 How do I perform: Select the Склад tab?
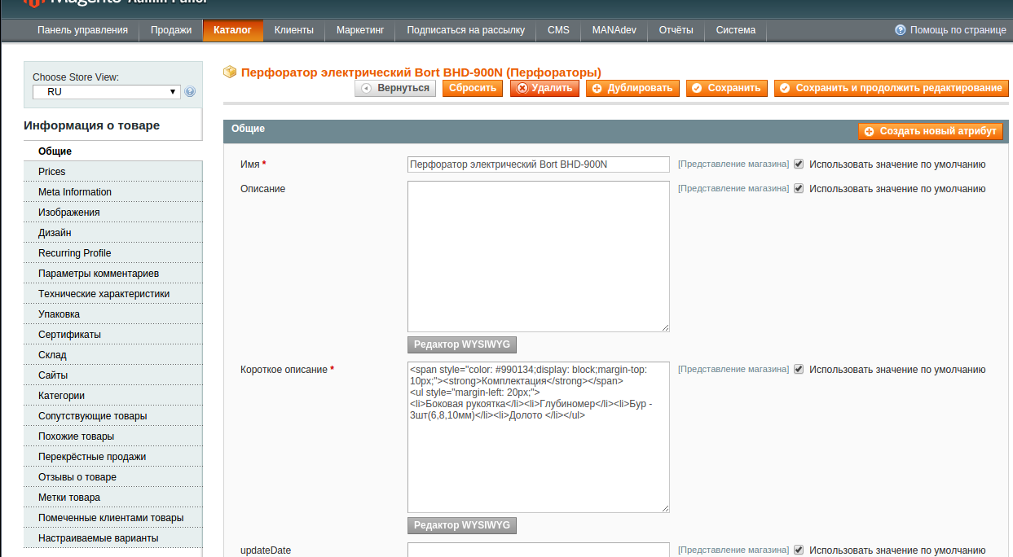[112, 355]
